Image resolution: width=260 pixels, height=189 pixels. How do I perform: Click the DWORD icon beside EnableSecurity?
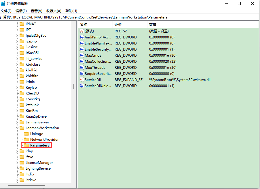pyautogui.click(x=81, y=49)
